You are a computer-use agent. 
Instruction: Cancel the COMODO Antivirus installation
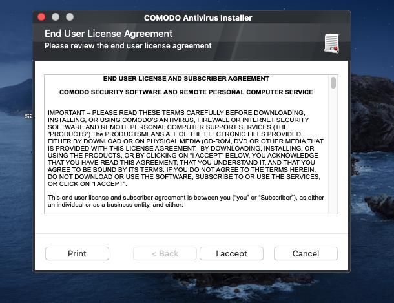tap(306, 253)
